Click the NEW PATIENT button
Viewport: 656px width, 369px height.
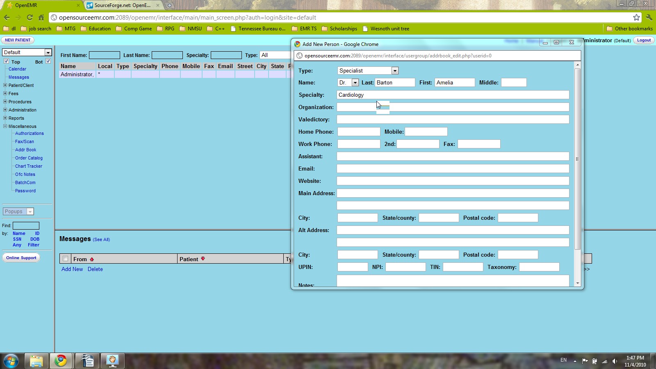click(18, 40)
